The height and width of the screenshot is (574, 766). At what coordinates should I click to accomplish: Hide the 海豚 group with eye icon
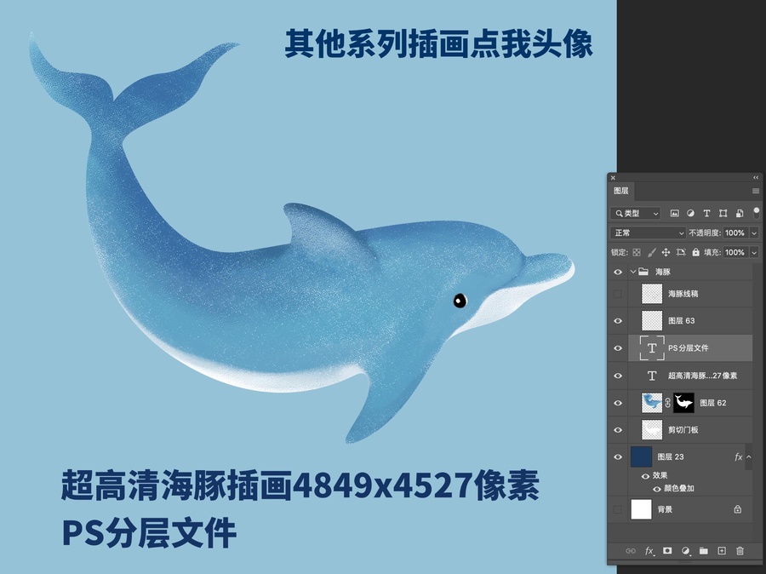(x=618, y=272)
